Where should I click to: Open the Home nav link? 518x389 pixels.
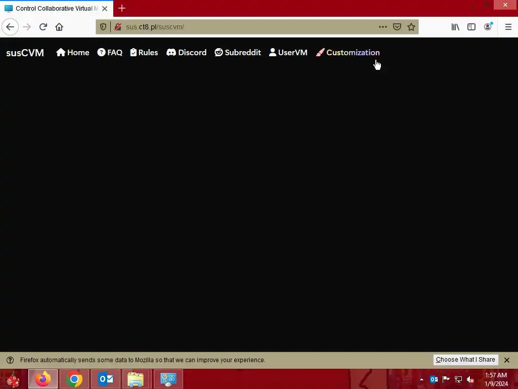pyautogui.click(x=73, y=53)
